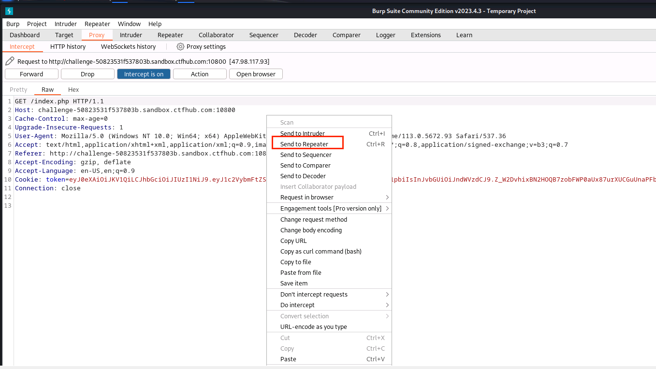Open the Intruder menu in menu bar
Image resolution: width=656 pixels, height=369 pixels.
66,24
